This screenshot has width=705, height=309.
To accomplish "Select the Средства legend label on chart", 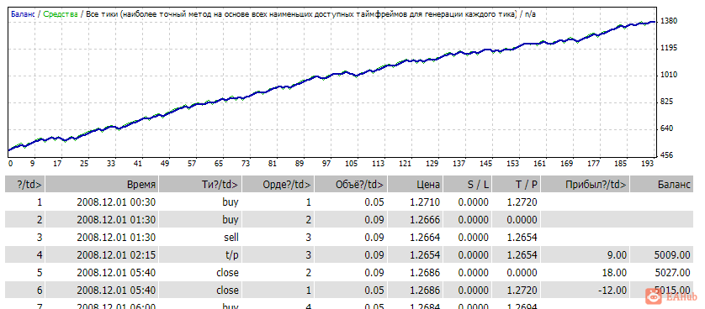I will pyautogui.click(x=60, y=14).
